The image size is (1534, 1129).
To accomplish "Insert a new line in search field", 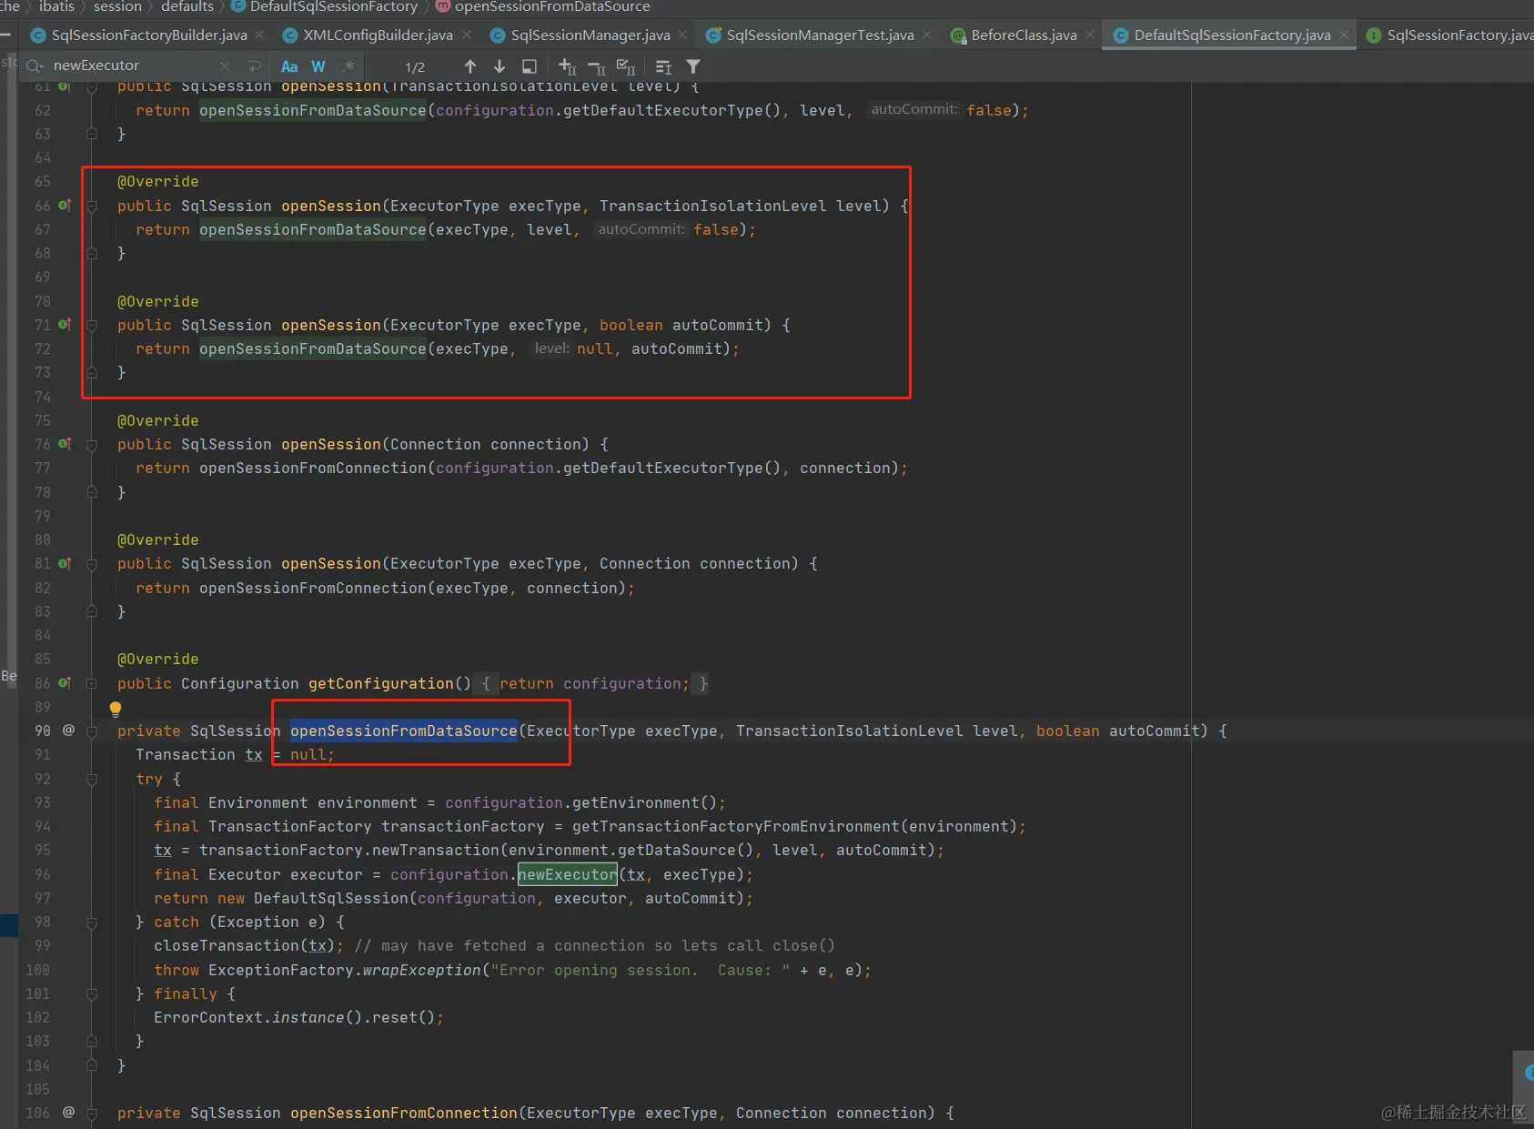I will pos(254,66).
